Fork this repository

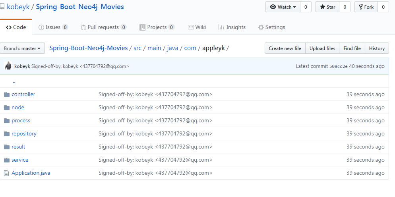pyautogui.click(x=366, y=7)
